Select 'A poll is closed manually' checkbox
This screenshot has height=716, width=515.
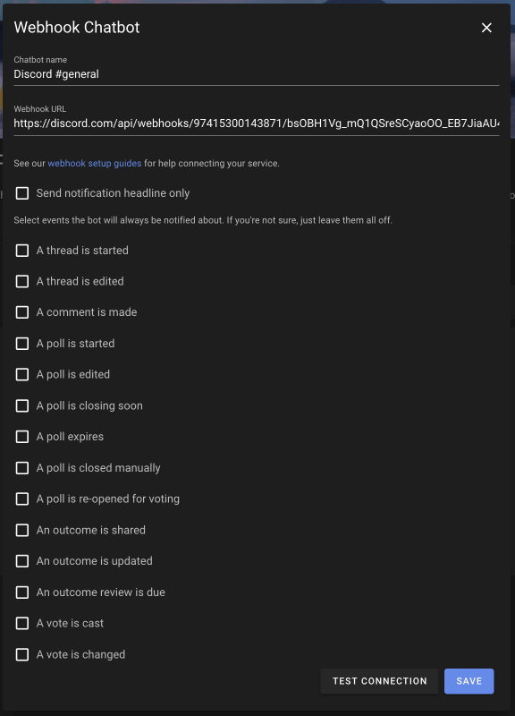pos(21,468)
